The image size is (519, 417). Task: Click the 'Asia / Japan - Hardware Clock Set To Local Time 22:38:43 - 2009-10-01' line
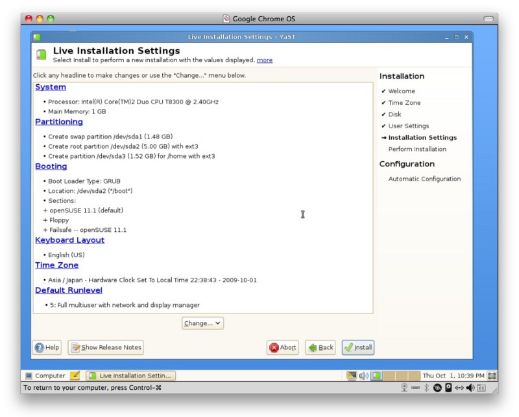152,280
